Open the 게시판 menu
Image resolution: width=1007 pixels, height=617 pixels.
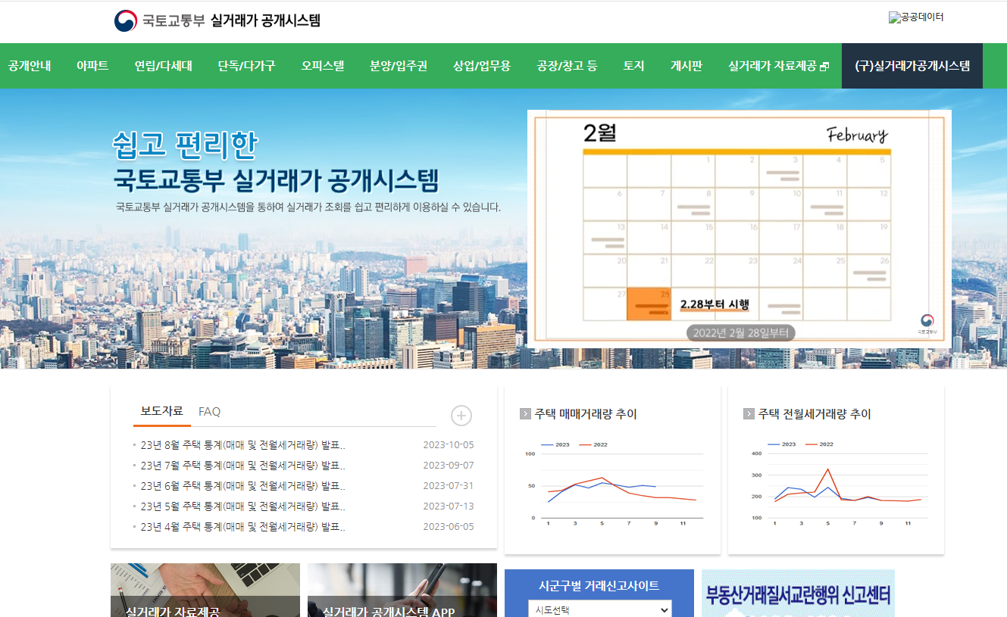pyautogui.click(x=686, y=66)
